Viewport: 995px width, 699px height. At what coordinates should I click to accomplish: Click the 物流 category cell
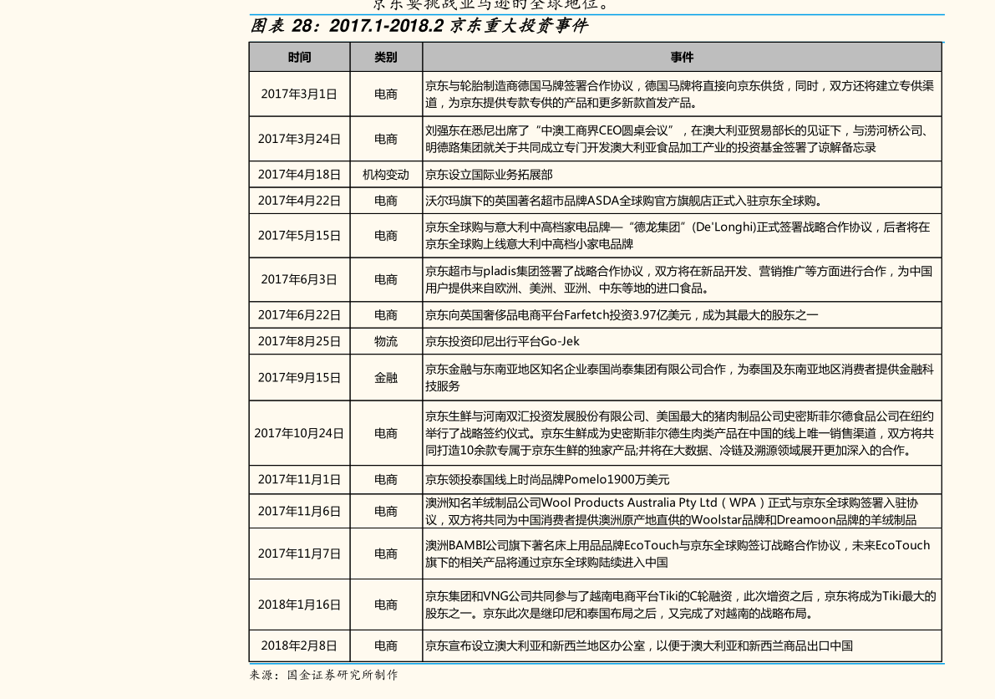[x=386, y=341]
